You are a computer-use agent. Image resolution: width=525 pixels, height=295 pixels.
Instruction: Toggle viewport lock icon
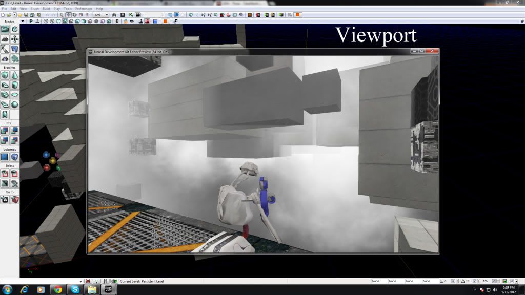(x=126, y=21)
